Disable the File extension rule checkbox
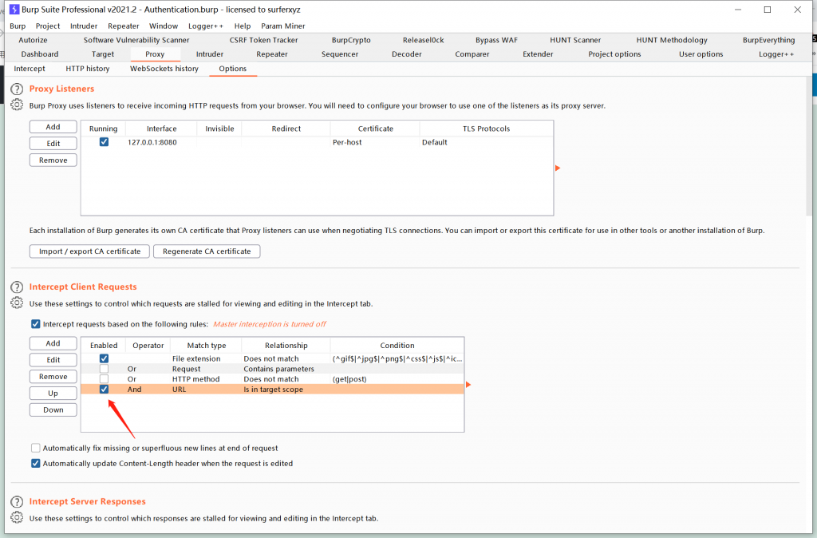 click(104, 358)
